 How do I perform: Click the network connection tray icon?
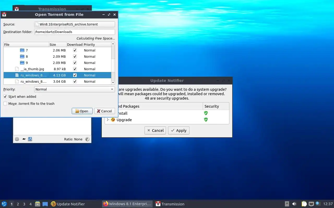tap(311, 204)
